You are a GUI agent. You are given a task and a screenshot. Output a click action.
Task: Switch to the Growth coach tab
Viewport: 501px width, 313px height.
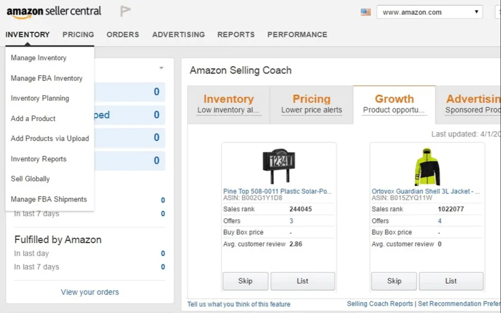(394, 105)
